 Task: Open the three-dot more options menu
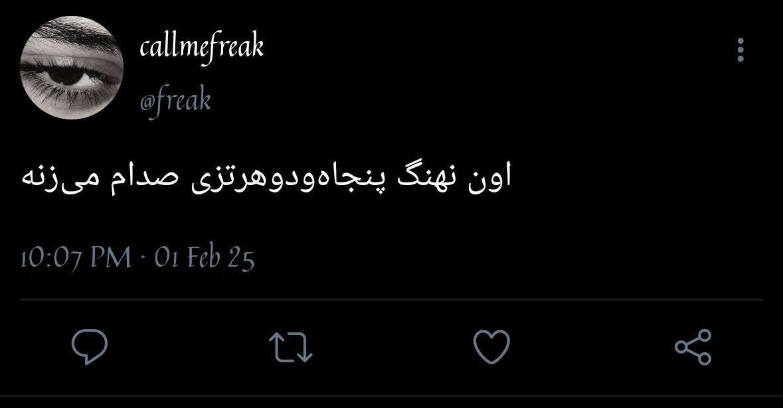point(740,50)
